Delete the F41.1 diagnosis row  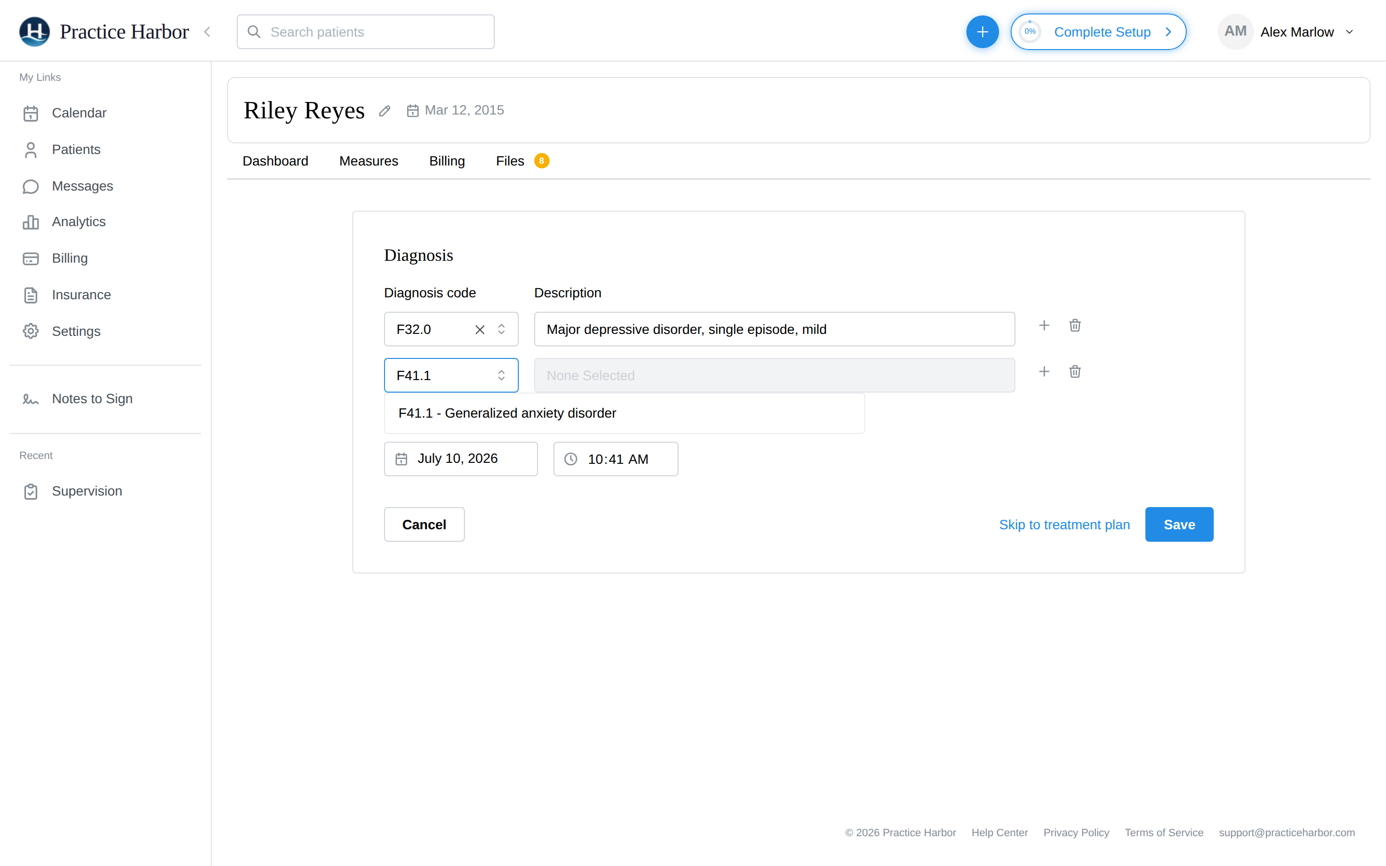pyautogui.click(x=1075, y=372)
